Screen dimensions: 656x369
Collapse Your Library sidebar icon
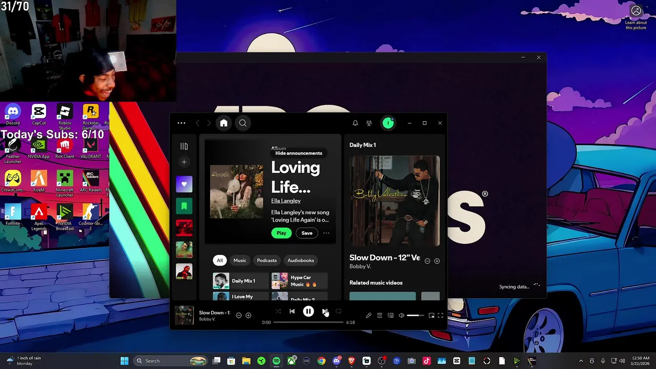click(x=184, y=146)
